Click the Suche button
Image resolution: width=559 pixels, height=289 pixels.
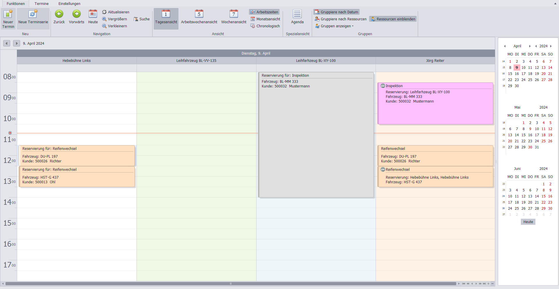point(142,19)
